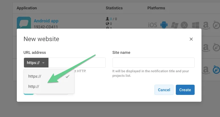The image size is (220, 117).
Task: Select the highlighted blue Safari compass icon
Action: coord(216,69)
